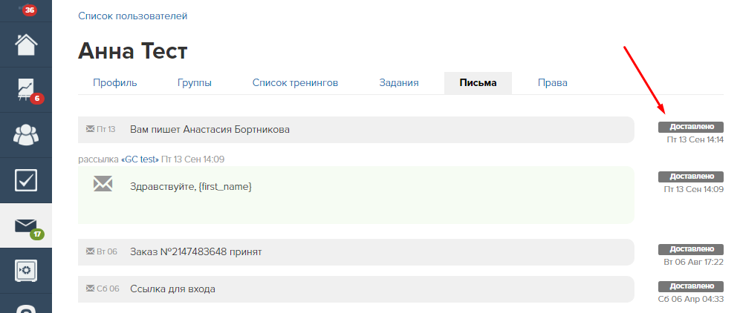Open the Список тренингов tab
Viewport: 740px width, 313px height.
click(295, 83)
